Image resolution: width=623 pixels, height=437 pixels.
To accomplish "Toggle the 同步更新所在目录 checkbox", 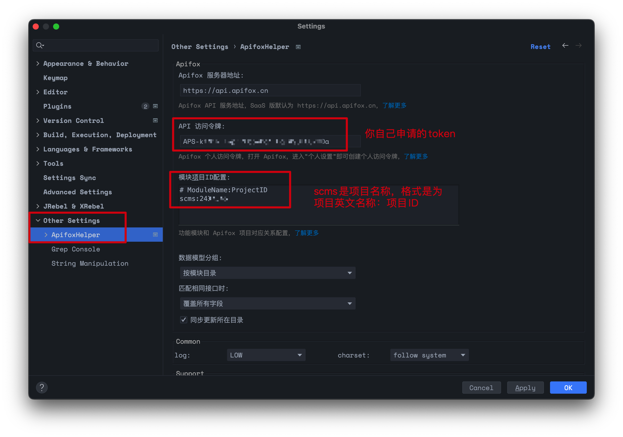I will pyautogui.click(x=183, y=320).
